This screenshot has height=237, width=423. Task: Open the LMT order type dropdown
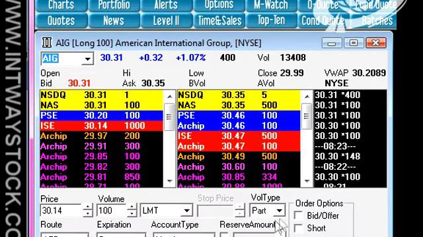(186, 211)
